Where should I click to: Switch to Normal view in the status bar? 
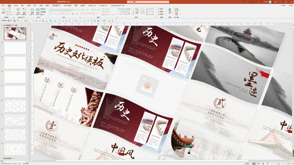coord(254,164)
